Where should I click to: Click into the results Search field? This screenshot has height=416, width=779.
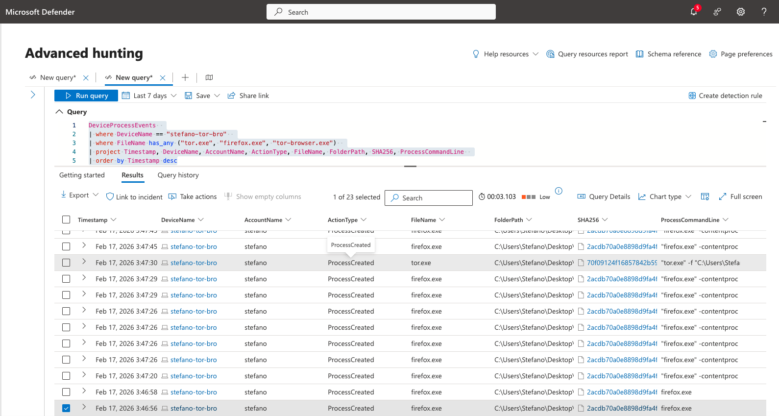tap(429, 198)
